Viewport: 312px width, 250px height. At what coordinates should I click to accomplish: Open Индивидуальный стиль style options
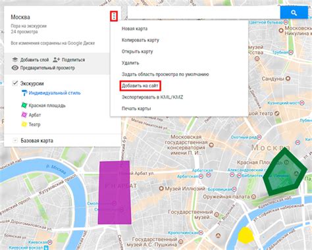click(55, 93)
